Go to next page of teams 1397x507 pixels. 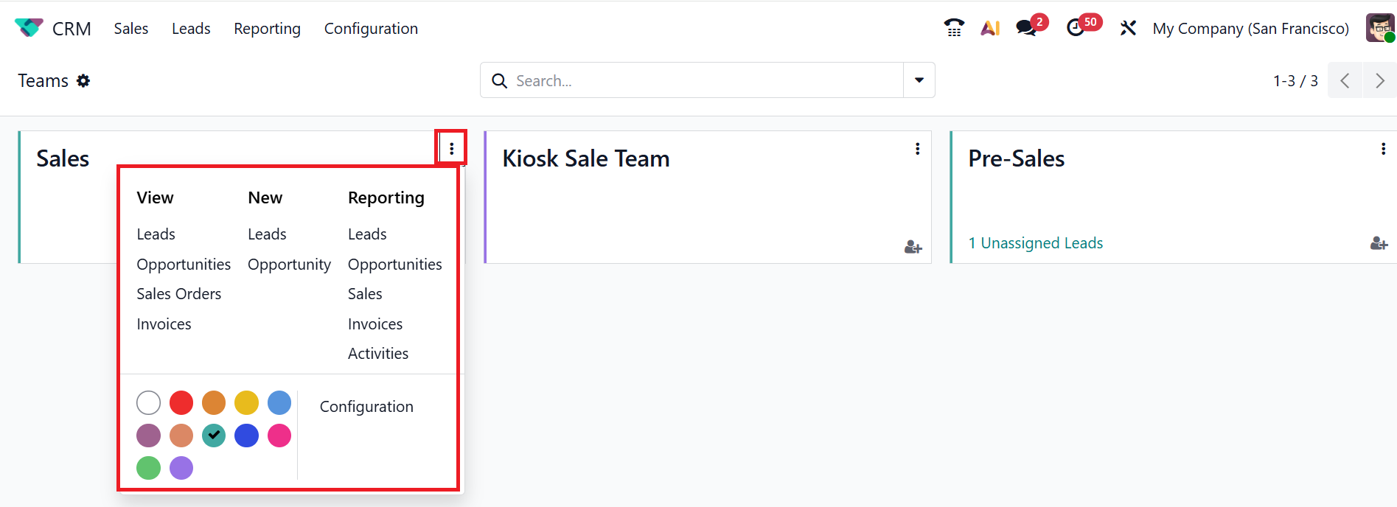pos(1379,80)
